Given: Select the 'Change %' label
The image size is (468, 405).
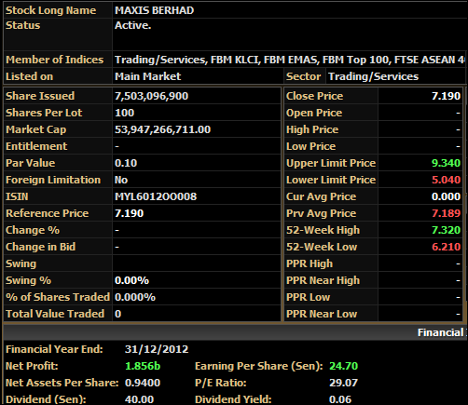Looking at the screenshot, I should (x=33, y=230).
